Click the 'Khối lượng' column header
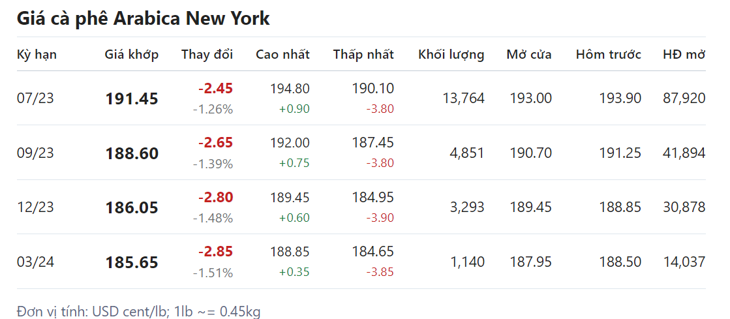The image size is (730, 319). (x=451, y=55)
